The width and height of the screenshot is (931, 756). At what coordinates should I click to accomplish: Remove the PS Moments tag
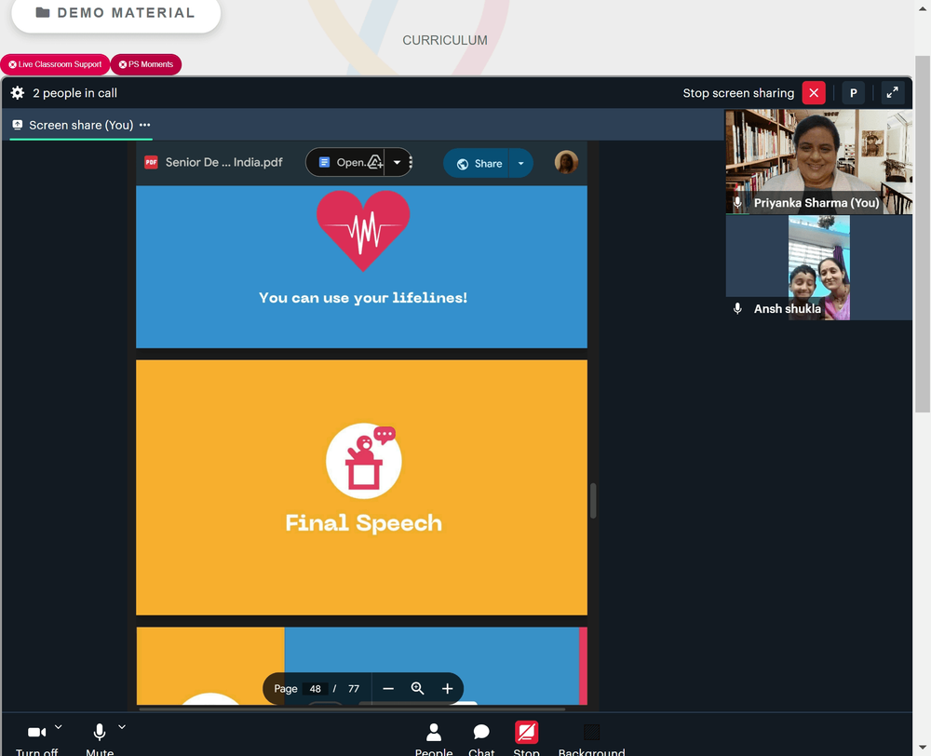123,64
